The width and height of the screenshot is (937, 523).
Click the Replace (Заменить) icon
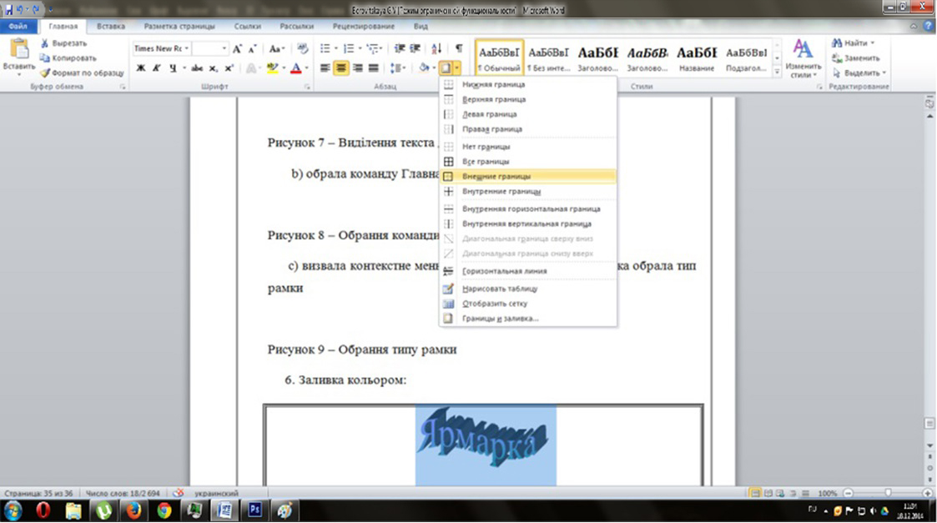837,58
